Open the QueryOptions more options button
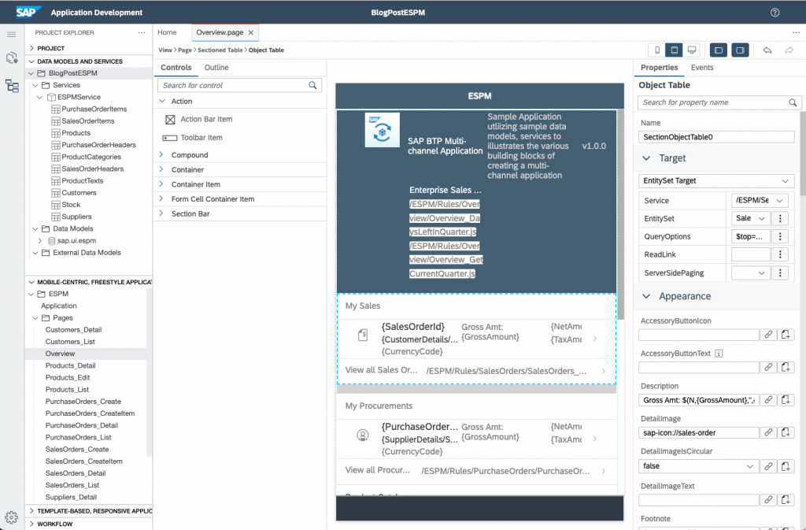 [780, 236]
